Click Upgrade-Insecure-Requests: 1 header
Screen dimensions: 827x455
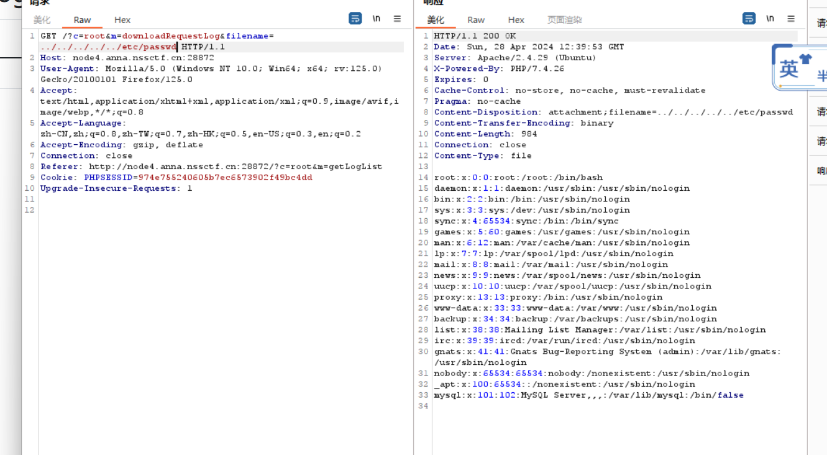point(116,188)
